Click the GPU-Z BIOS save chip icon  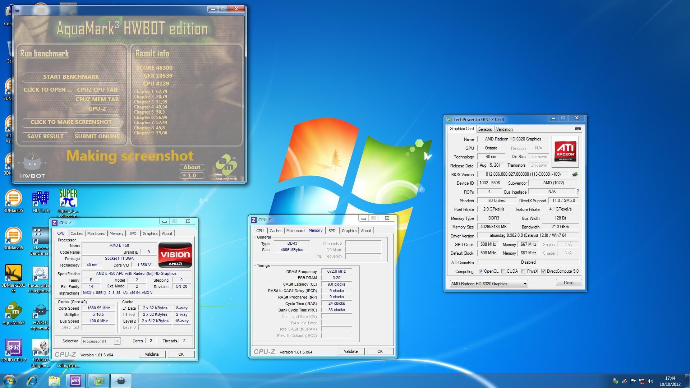(x=575, y=174)
